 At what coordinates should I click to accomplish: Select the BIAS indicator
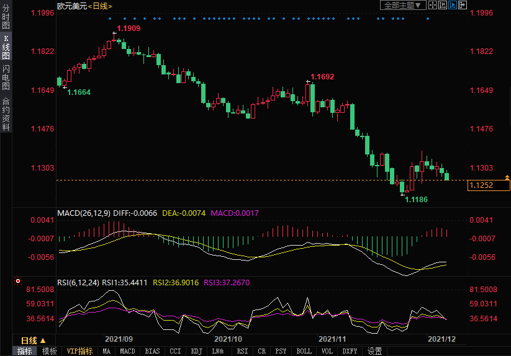(x=152, y=351)
